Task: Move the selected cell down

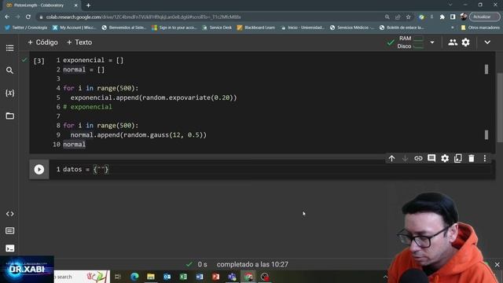Action: point(405,159)
